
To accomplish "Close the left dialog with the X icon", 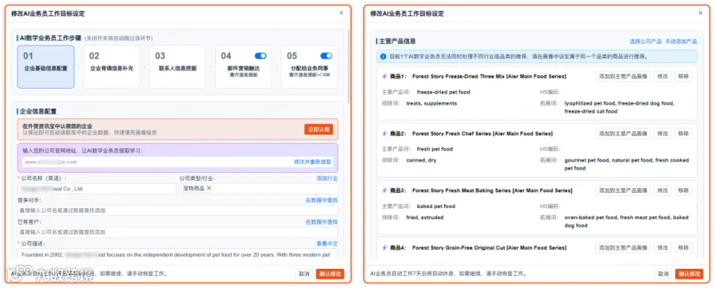I will pos(341,13).
